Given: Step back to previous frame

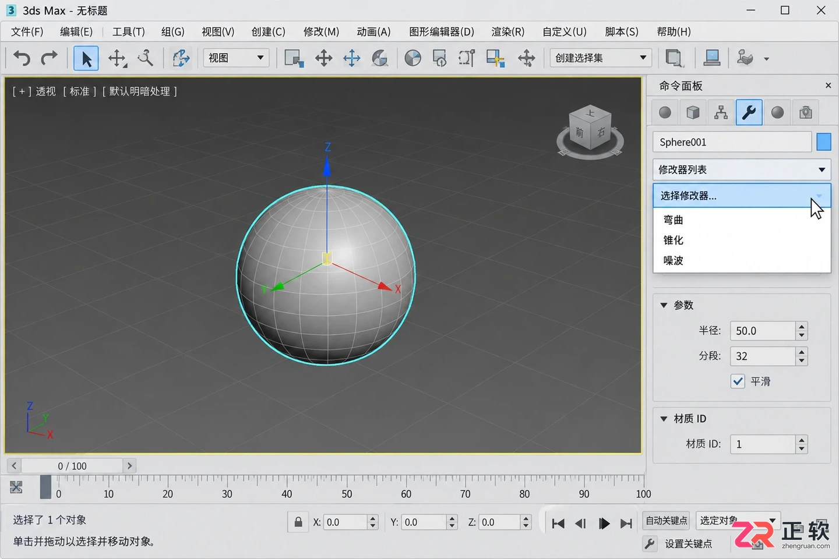Looking at the screenshot, I should click(580, 523).
